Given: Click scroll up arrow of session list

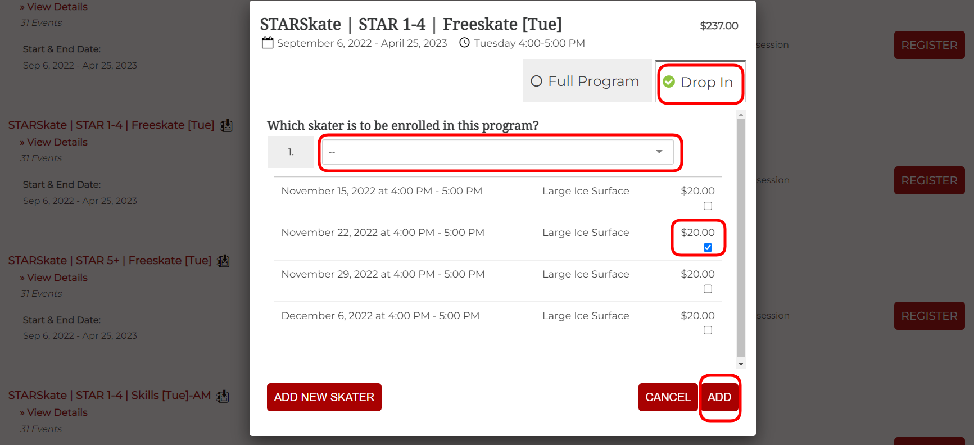Looking at the screenshot, I should coord(741,115).
